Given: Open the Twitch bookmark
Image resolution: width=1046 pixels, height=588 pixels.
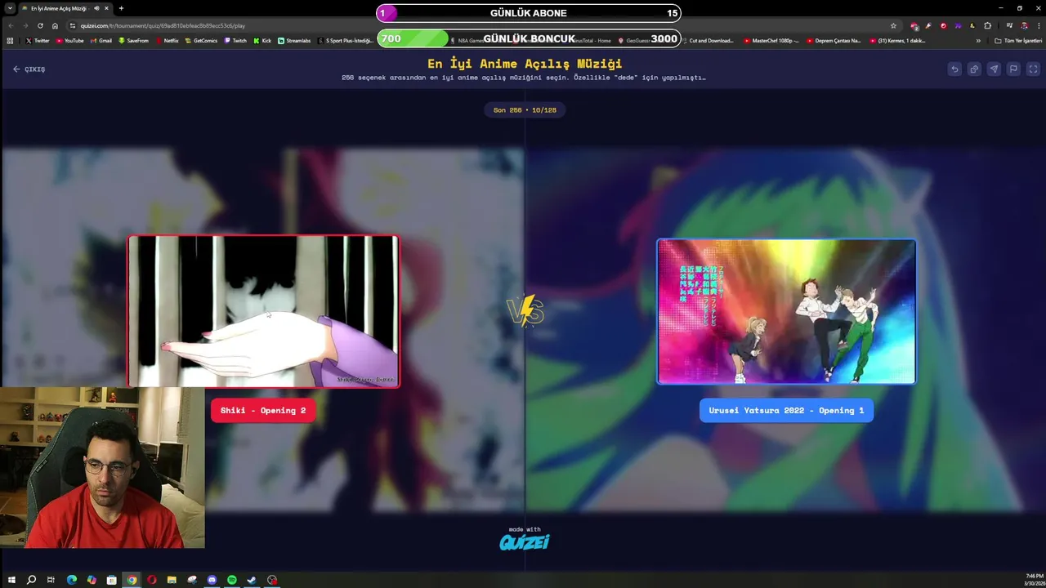Looking at the screenshot, I should [x=235, y=40].
